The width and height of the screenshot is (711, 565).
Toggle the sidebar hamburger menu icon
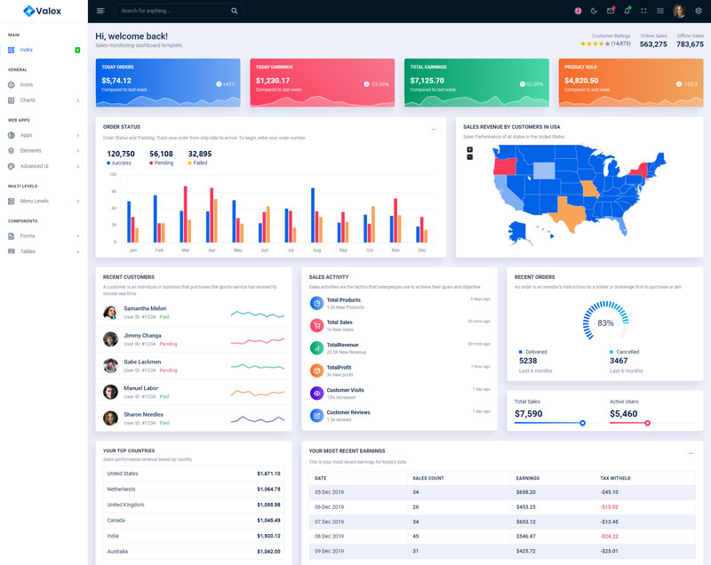(100, 11)
